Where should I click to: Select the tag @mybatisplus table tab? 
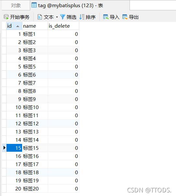(80, 6)
